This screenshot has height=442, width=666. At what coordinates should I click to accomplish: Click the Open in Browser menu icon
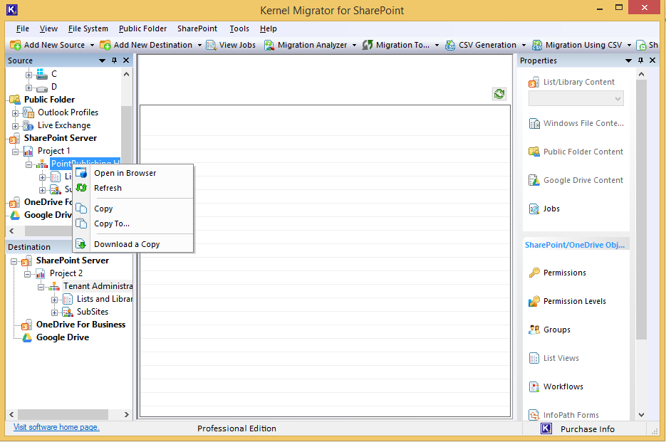click(x=81, y=173)
